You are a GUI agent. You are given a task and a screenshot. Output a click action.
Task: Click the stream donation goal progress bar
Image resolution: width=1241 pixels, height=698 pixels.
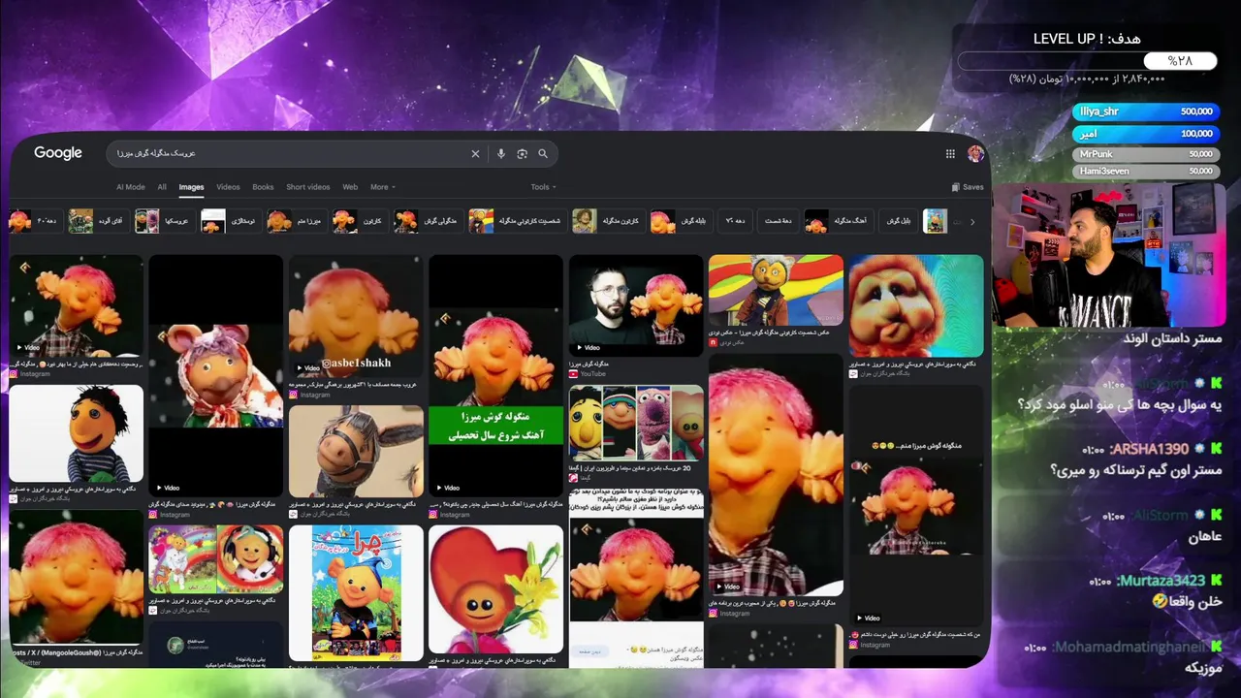tap(1088, 61)
